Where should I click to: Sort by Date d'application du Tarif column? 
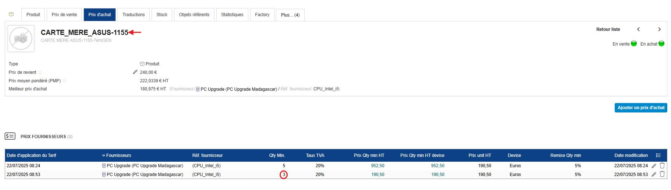click(x=31, y=155)
